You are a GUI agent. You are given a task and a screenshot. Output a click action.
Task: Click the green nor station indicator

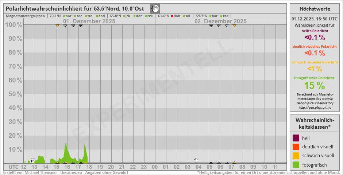64,16
